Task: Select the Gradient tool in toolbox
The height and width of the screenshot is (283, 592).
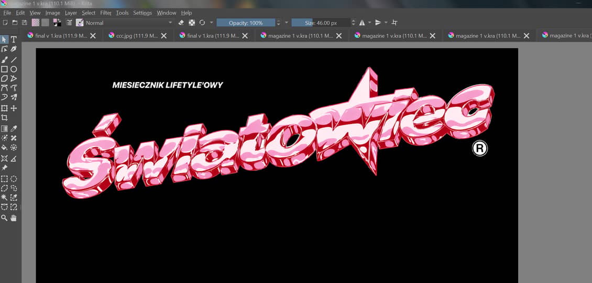Action: click(4, 129)
